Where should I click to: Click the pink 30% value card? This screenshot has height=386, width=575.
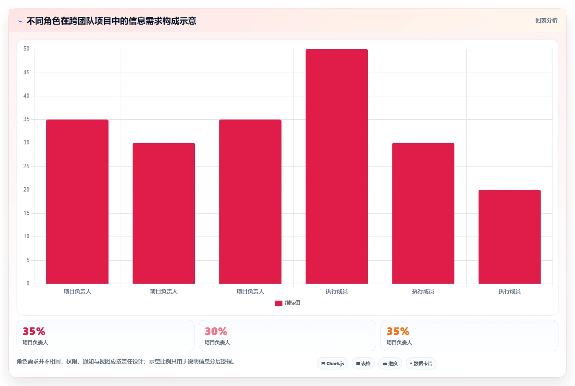click(x=287, y=335)
